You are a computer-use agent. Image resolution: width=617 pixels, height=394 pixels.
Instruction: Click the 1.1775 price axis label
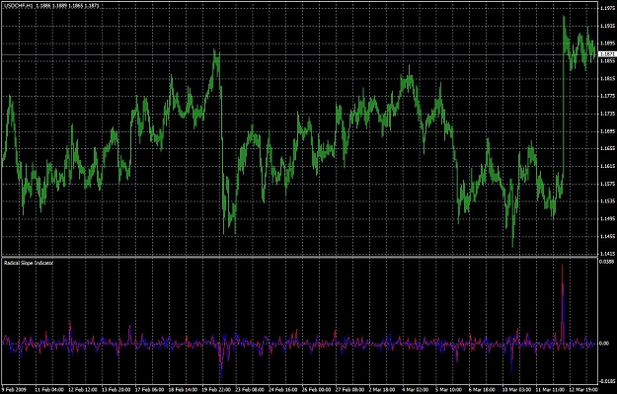pyautogui.click(x=608, y=96)
